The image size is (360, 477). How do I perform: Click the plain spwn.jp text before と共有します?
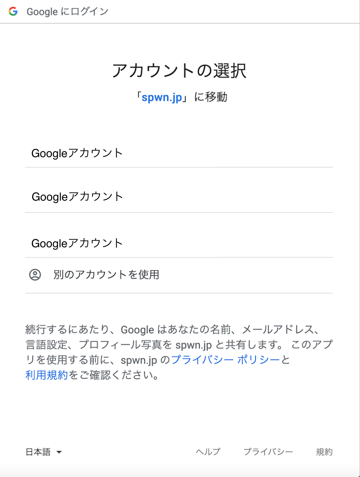coord(194,345)
